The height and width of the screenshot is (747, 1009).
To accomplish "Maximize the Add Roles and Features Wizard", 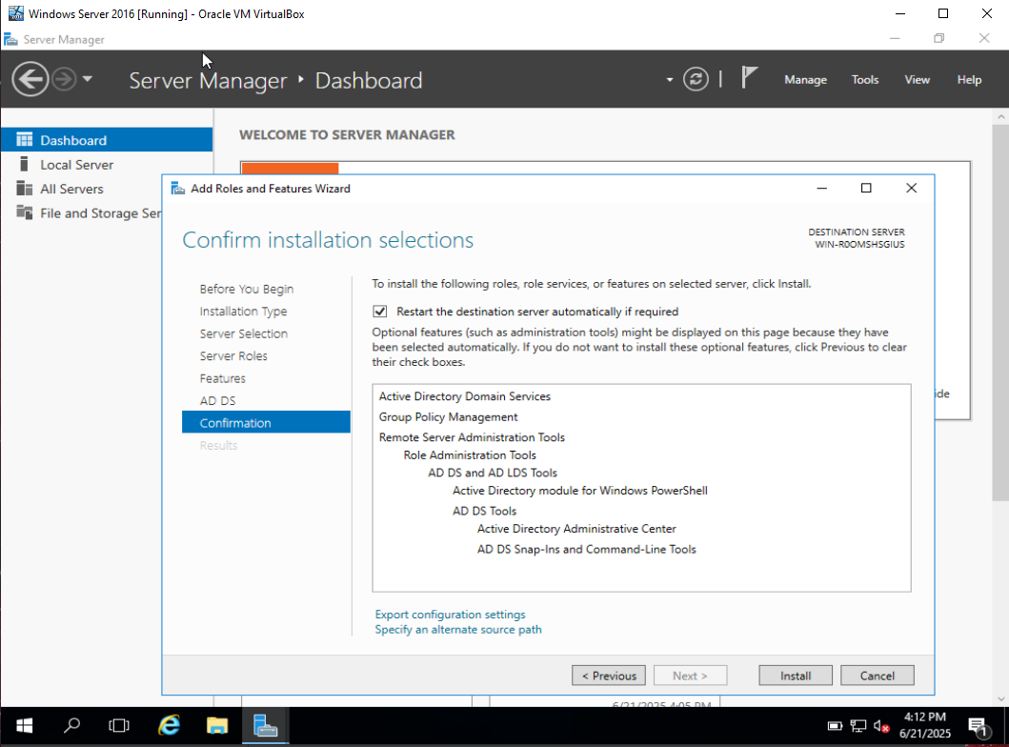I will click(x=866, y=188).
